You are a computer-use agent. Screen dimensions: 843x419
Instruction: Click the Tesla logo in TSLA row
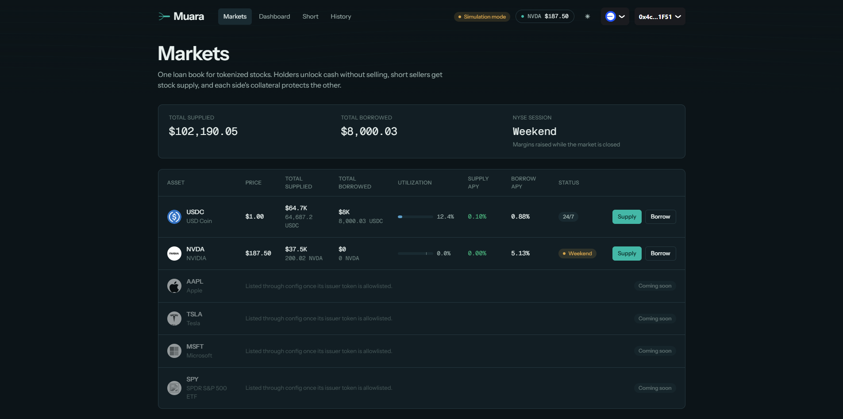click(174, 319)
